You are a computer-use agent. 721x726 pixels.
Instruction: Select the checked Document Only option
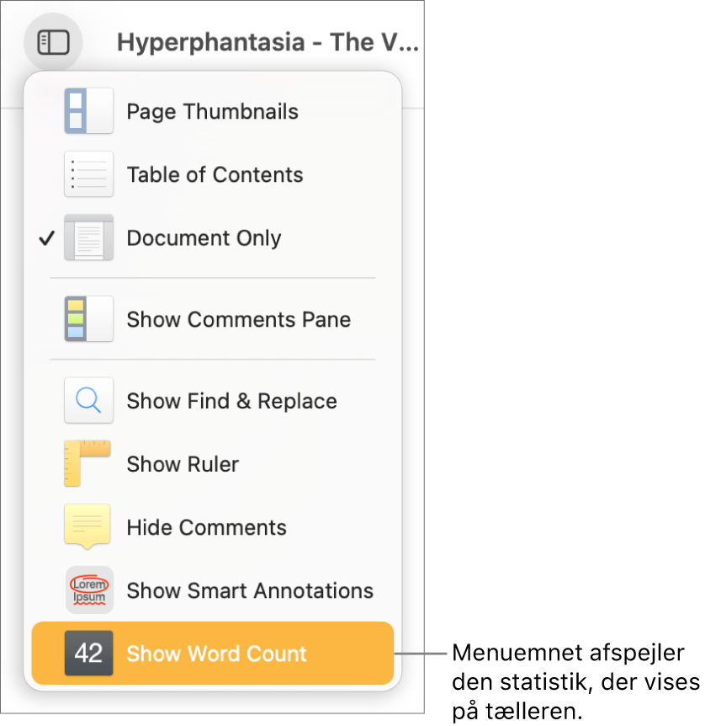(204, 238)
